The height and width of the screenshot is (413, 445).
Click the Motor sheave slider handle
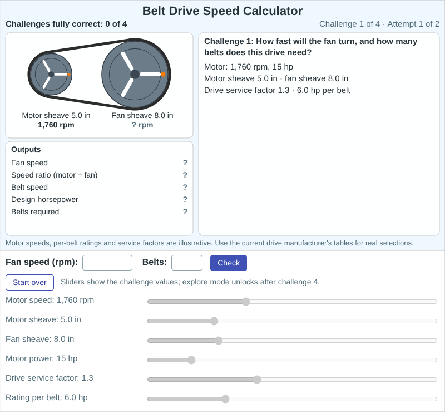[x=214, y=321]
